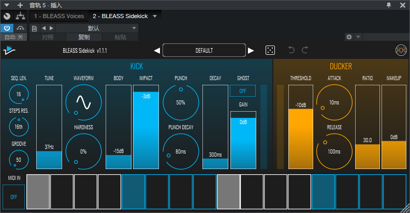Image resolution: width=410 pixels, height=213 pixels.
Task: Click the PUNCH DECAY knob at 80ms
Action: point(181,151)
